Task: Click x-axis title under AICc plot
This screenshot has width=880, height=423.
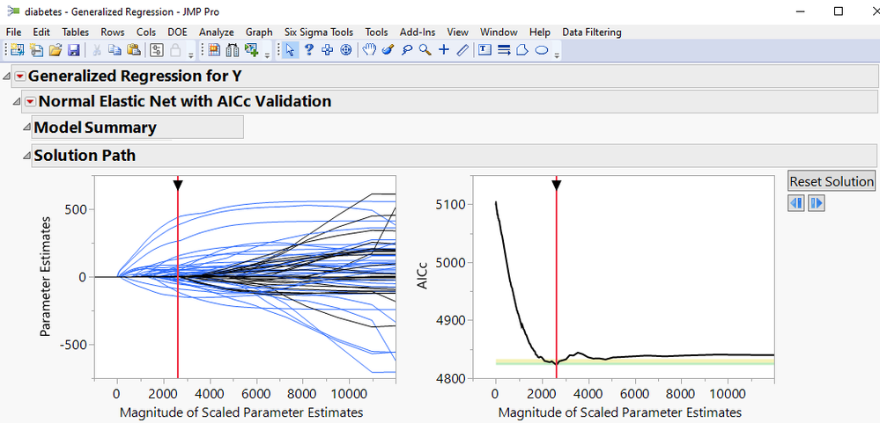Action: [619, 412]
